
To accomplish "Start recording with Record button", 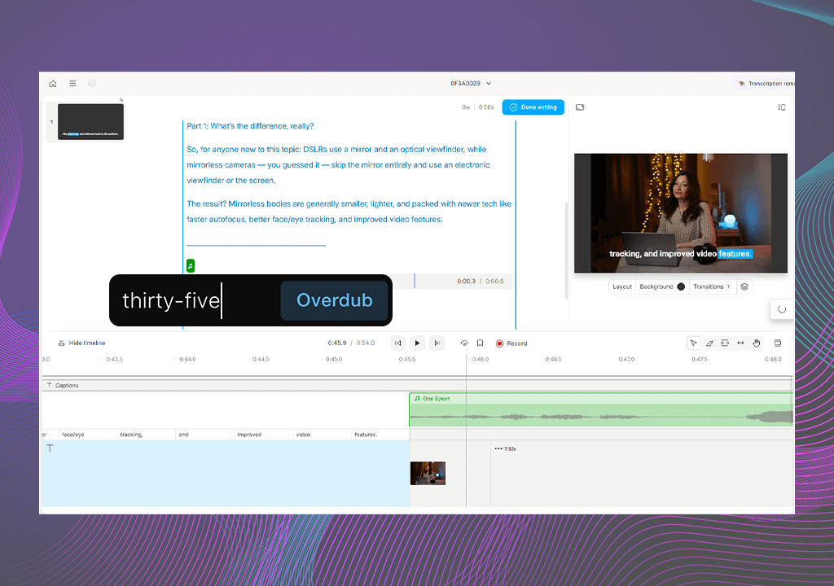I will click(511, 343).
